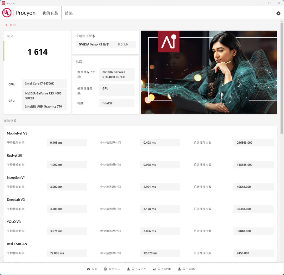Viewport: 284px width, 275px height.
Task: Click the export as PDF save icon
Action: [154, 269]
